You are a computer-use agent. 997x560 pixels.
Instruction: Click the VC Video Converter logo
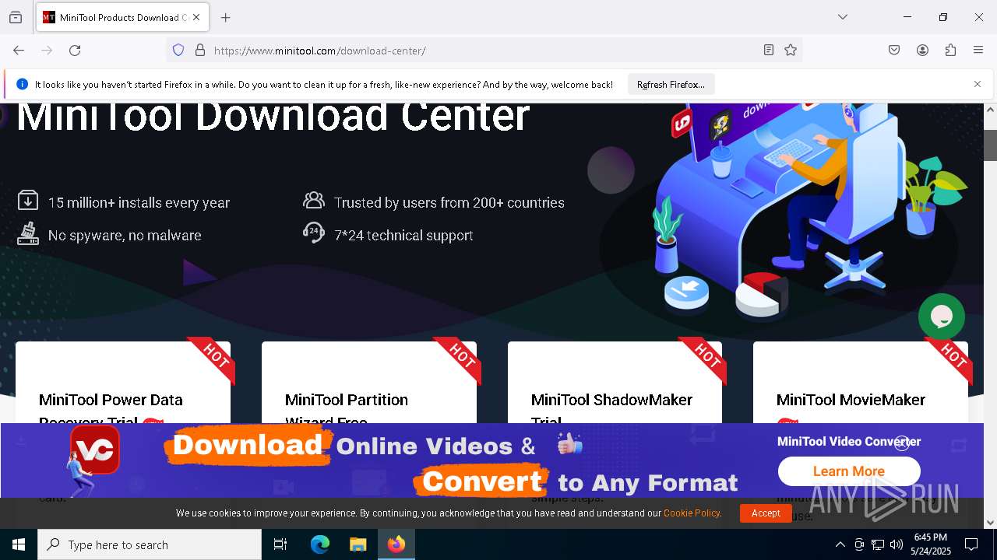[95, 450]
